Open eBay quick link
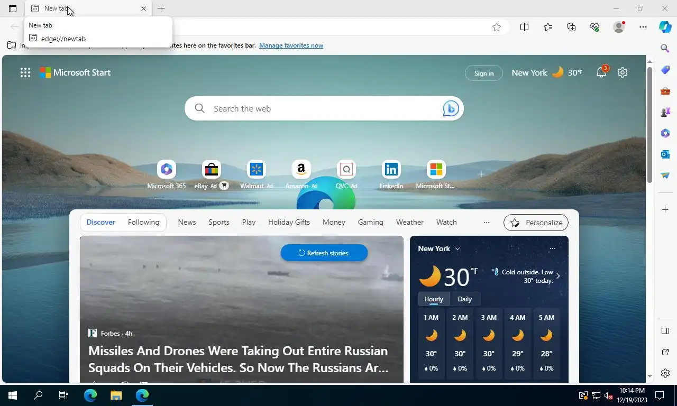 tap(211, 175)
